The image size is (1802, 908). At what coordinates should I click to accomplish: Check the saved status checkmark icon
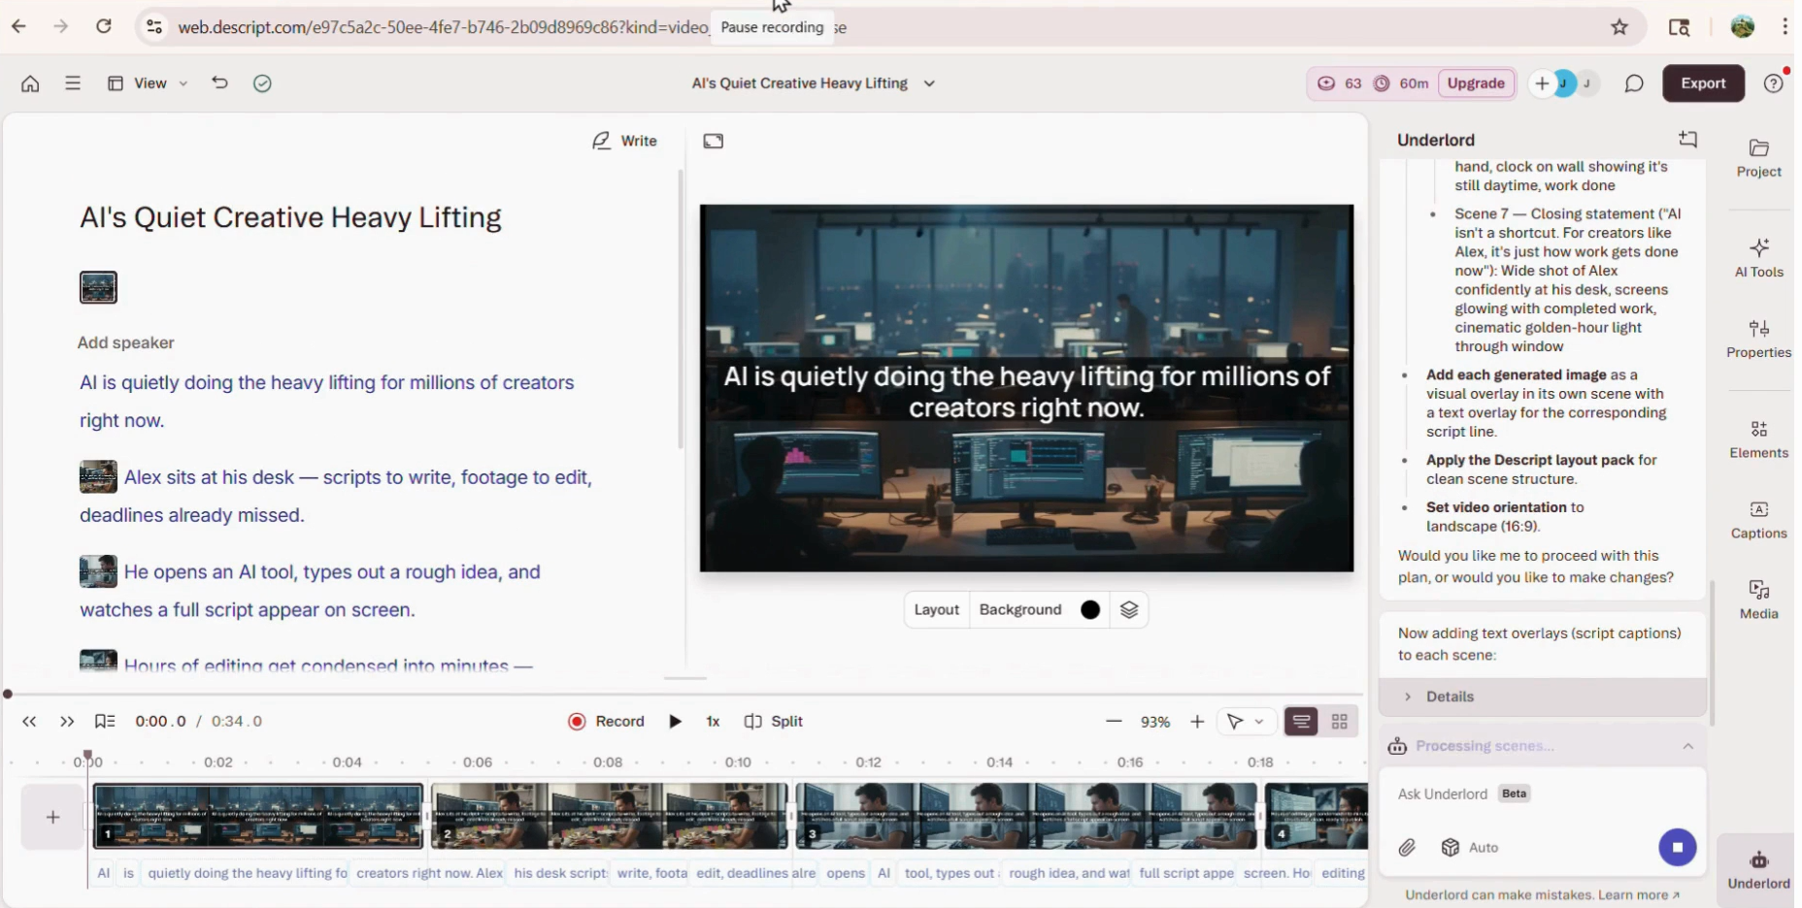point(262,83)
